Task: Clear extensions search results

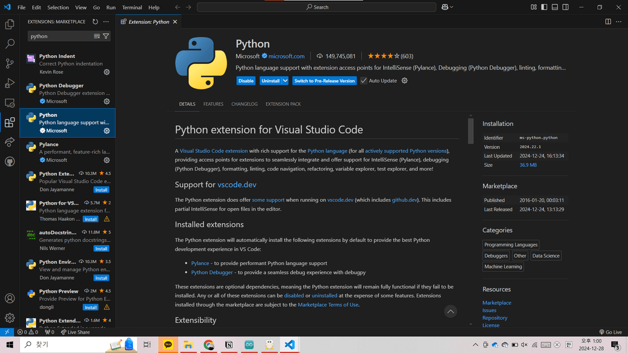Action: (96, 36)
